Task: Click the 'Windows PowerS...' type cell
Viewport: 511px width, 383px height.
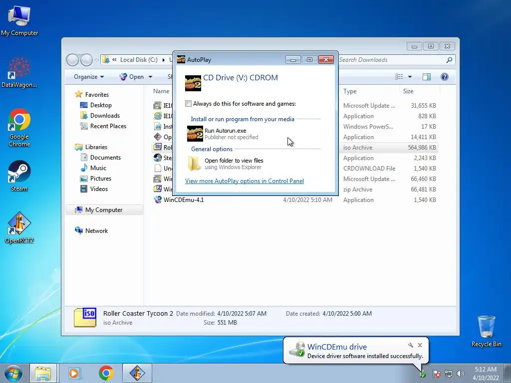Action: coord(368,126)
